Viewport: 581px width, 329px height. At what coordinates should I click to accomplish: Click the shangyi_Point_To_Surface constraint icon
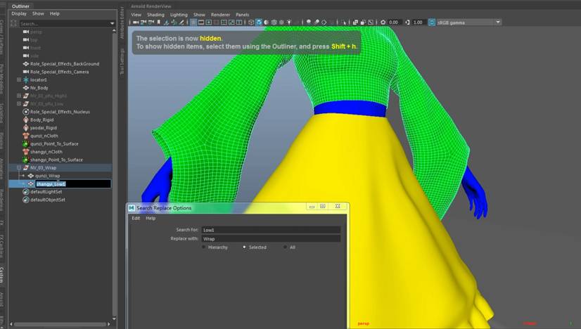pos(26,160)
